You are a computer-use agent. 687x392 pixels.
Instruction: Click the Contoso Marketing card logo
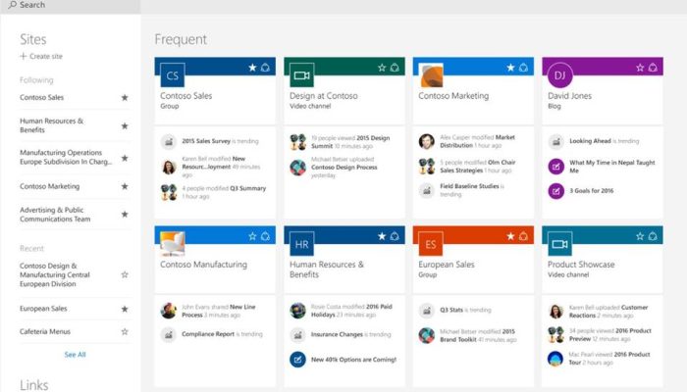click(x=431, y=75)
